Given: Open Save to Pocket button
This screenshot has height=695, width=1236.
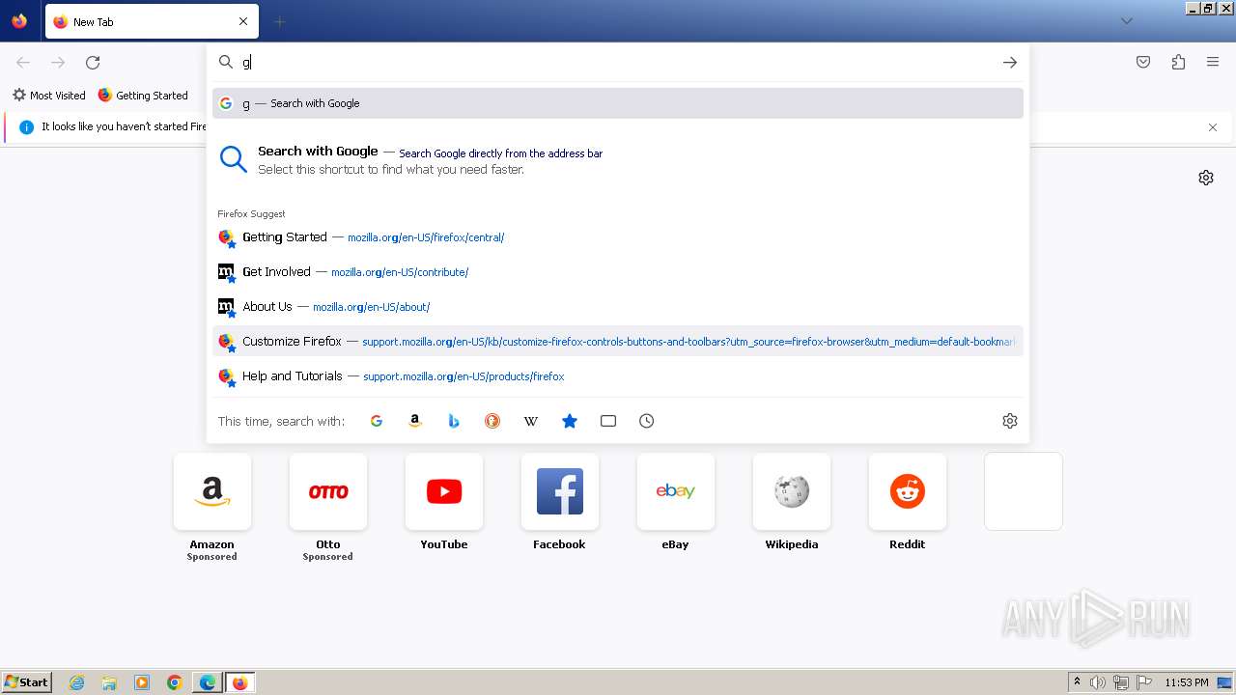Looking at the screenshot, I should pyautogui.click(x=1143, y=62).
